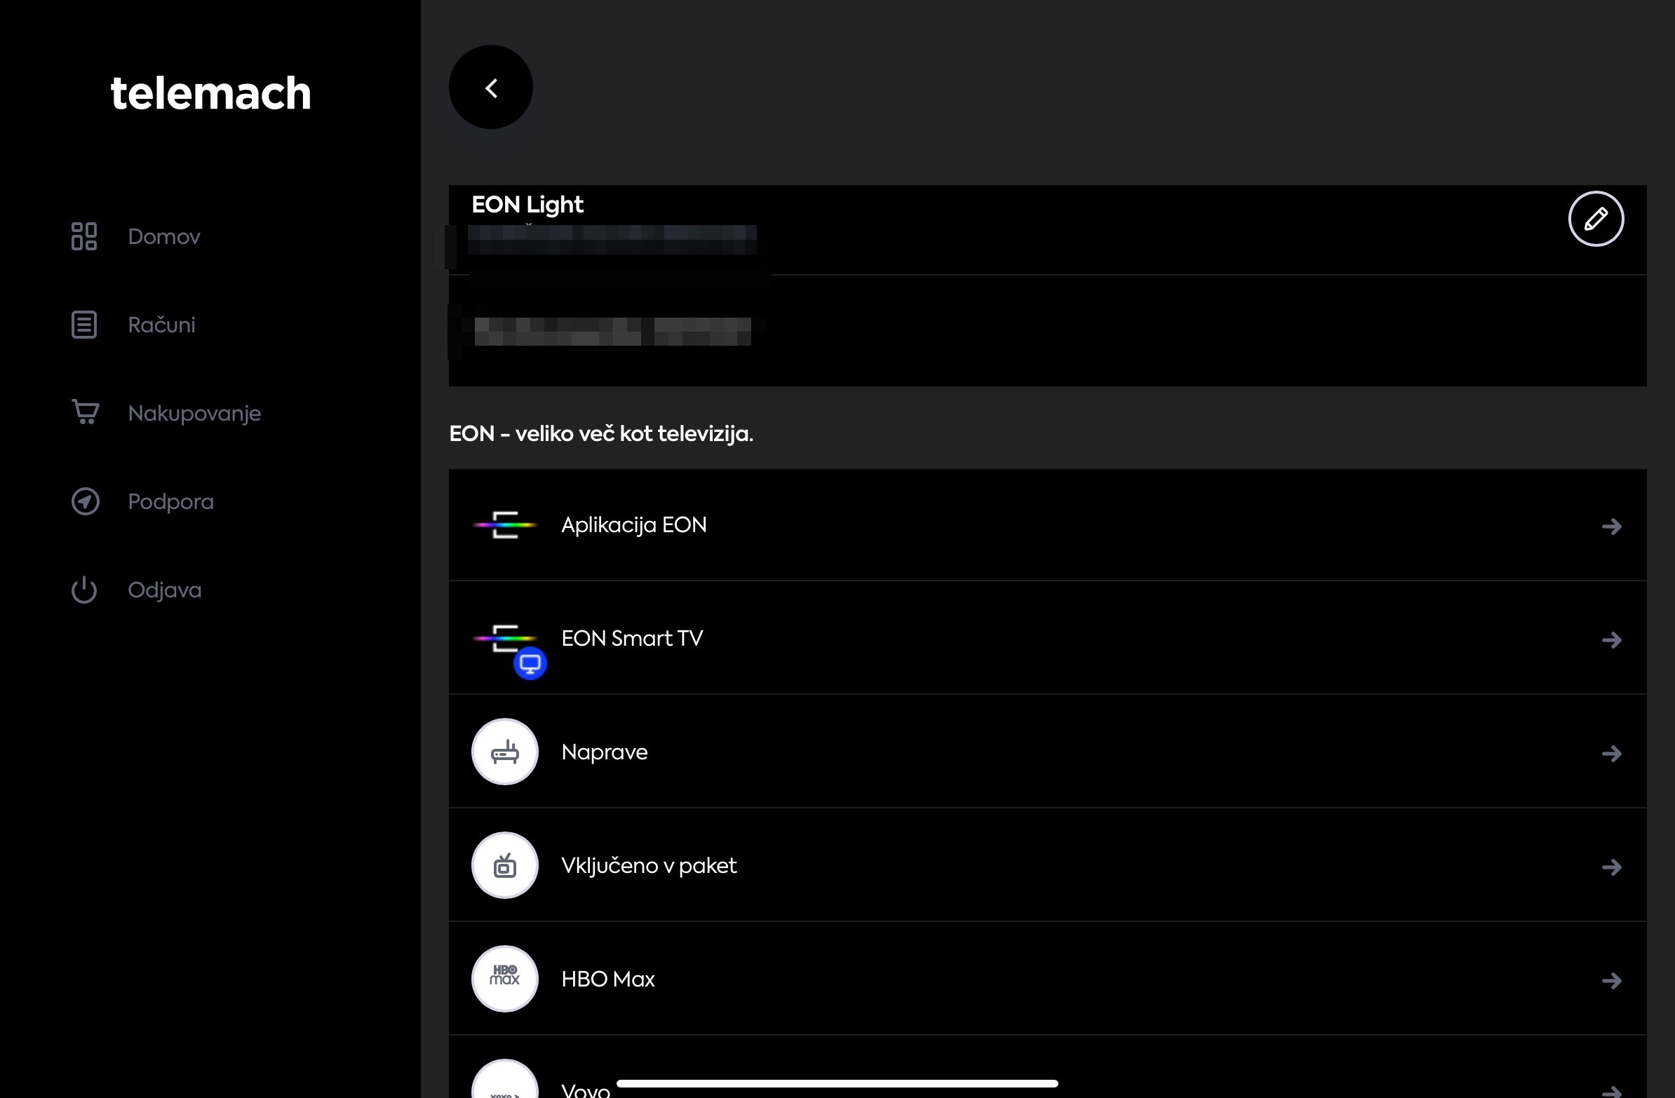Expand Aplikacija EON using its right arrow
The height and width of the screenshot is (1098, 1675).
(x=1611, y=526)
